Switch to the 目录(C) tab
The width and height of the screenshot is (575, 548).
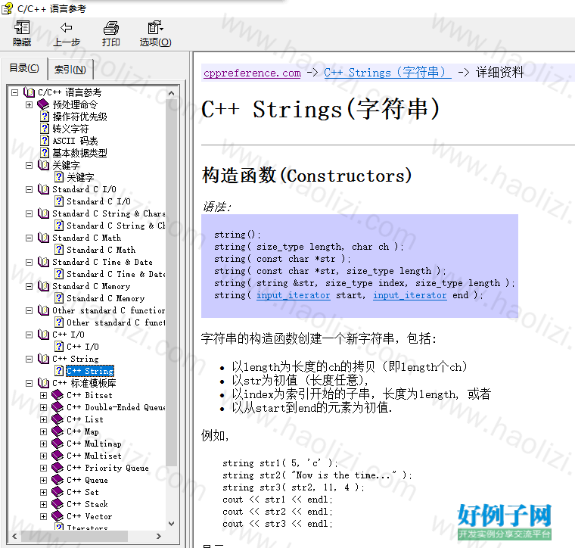[x=24, y=68]
